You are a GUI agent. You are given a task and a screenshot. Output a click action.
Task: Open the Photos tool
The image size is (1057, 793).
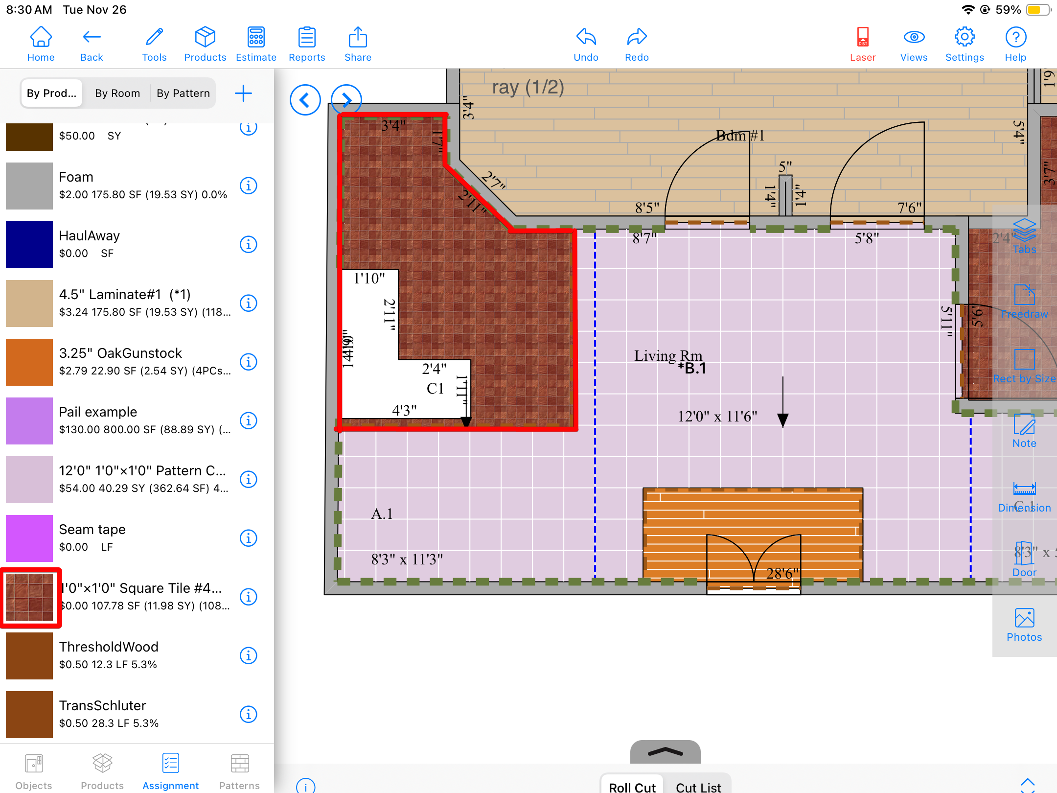[1024, 625]
